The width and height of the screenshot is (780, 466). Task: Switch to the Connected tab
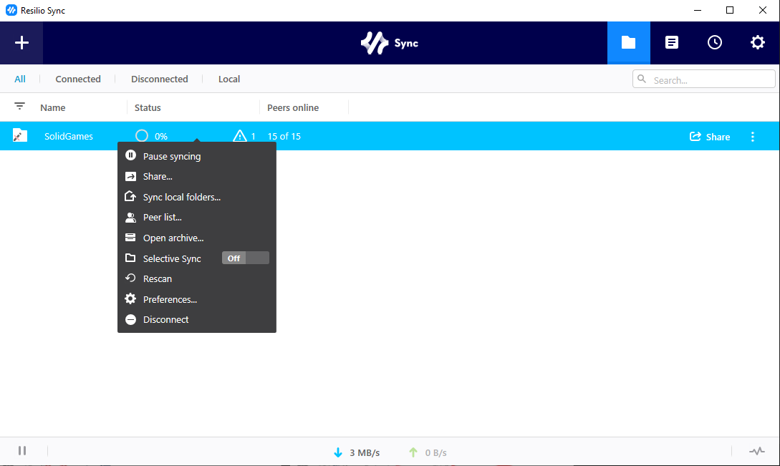click(78, 79)
